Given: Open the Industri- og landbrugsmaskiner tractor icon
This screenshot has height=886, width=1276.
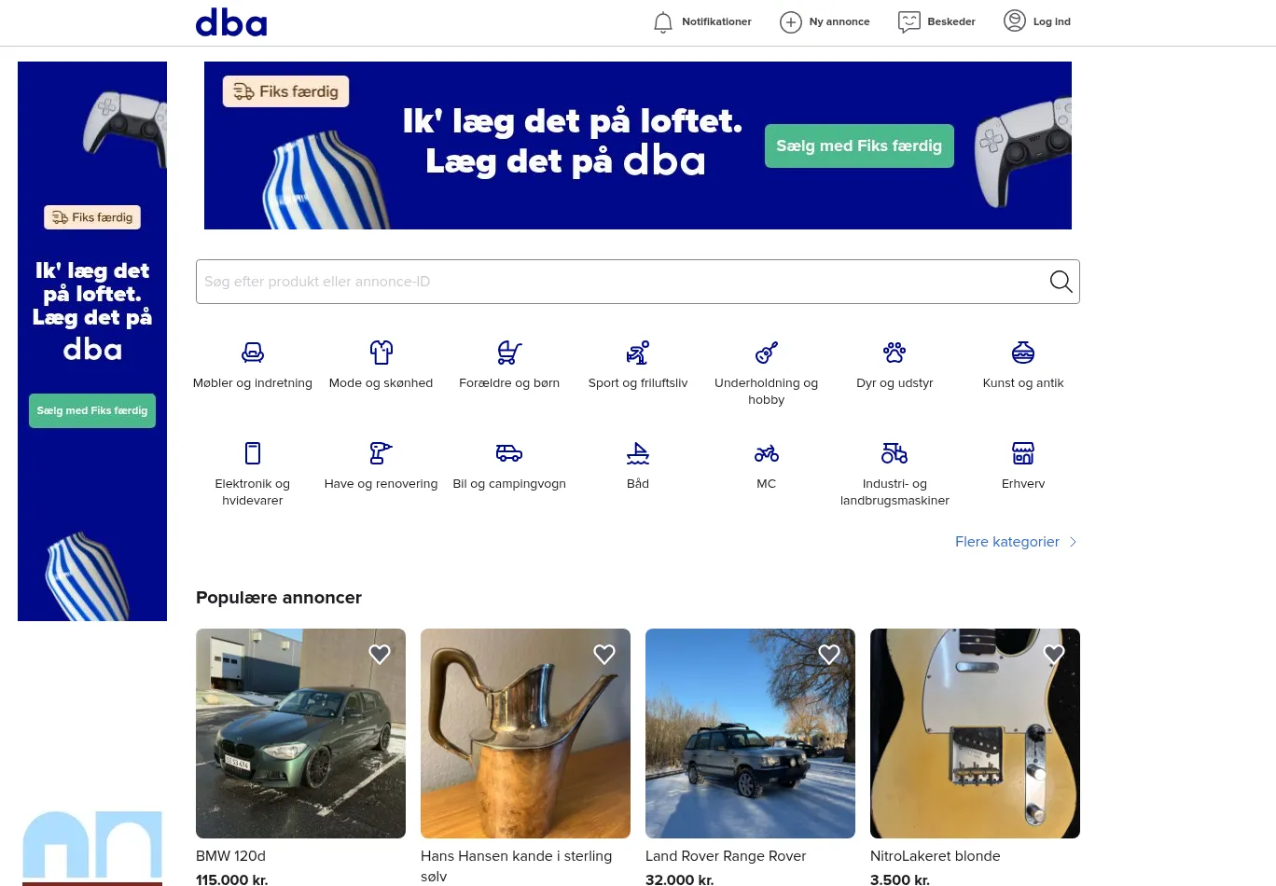Looking at the screenshot, I should (895, 453).
